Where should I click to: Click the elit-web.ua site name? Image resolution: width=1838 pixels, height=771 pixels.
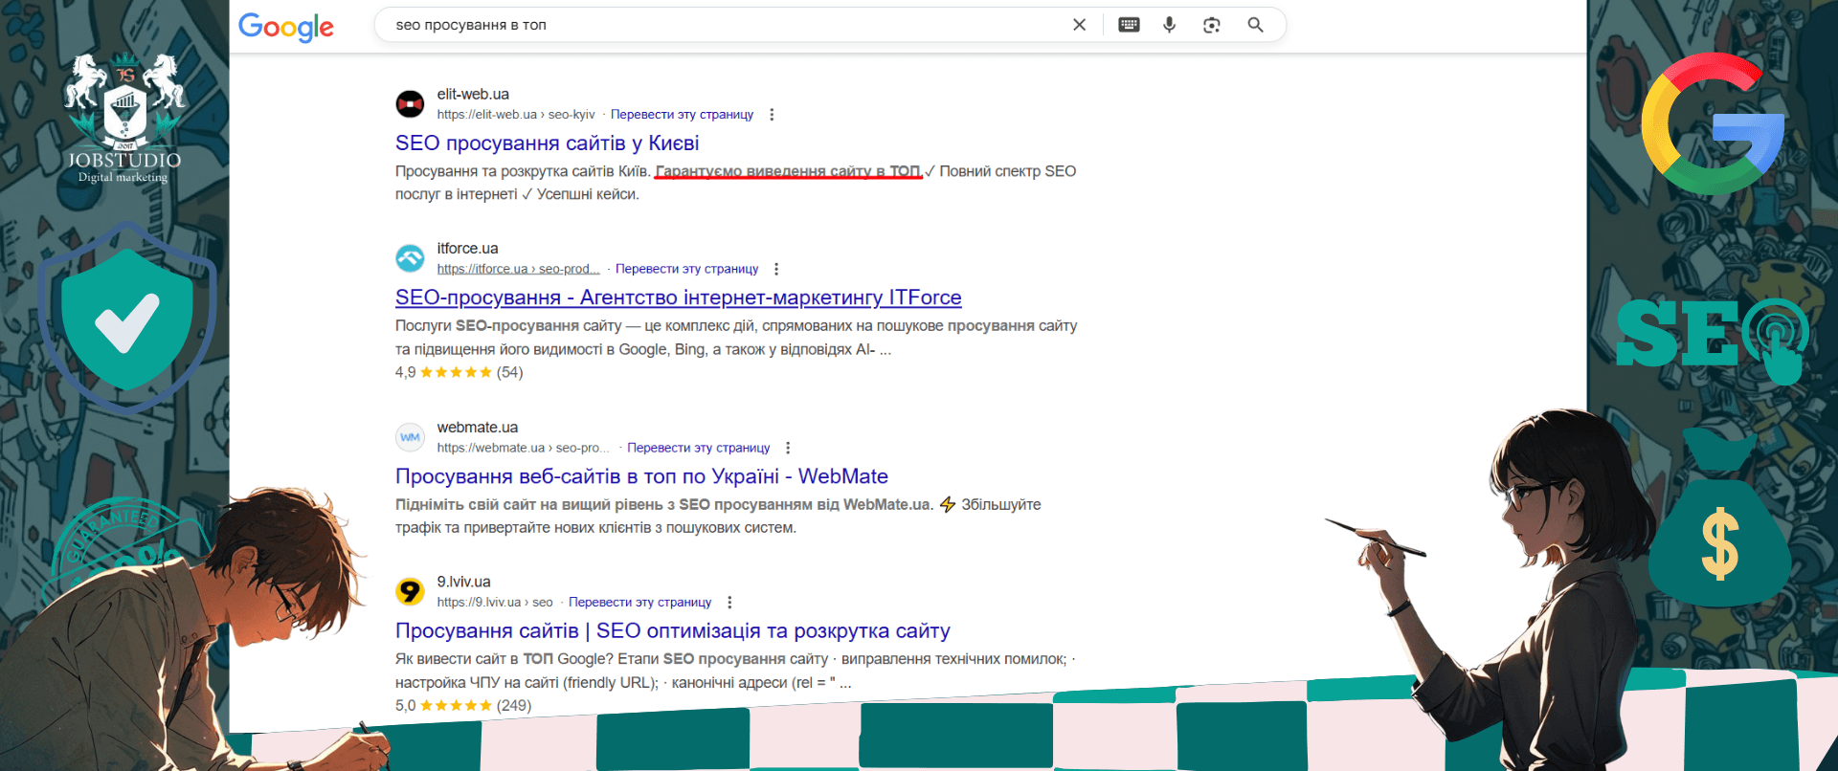click(473, 94)
